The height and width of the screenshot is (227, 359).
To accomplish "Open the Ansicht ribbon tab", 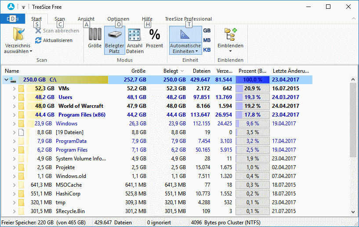I will pyautogui.click(x=86, y=19).
